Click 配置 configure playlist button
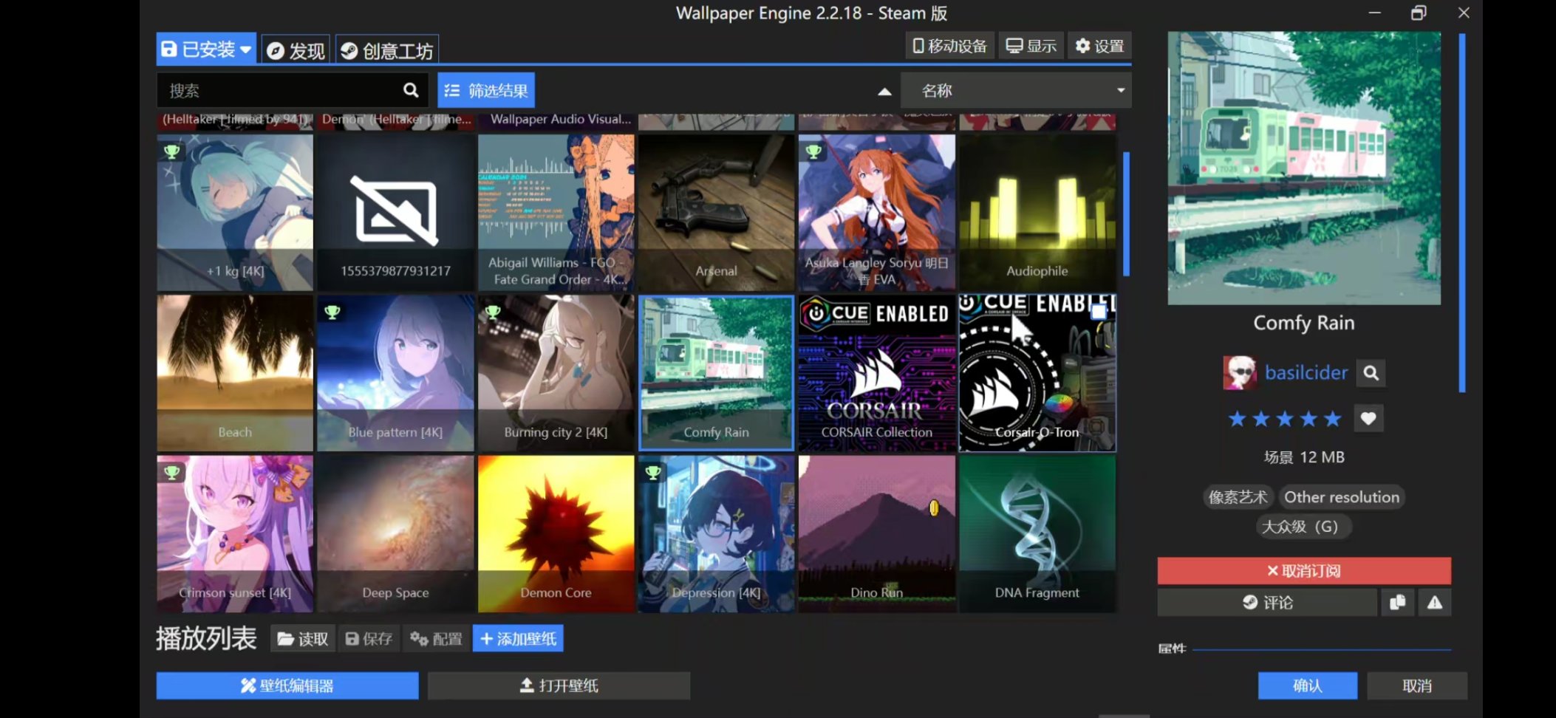 (436, 639)
